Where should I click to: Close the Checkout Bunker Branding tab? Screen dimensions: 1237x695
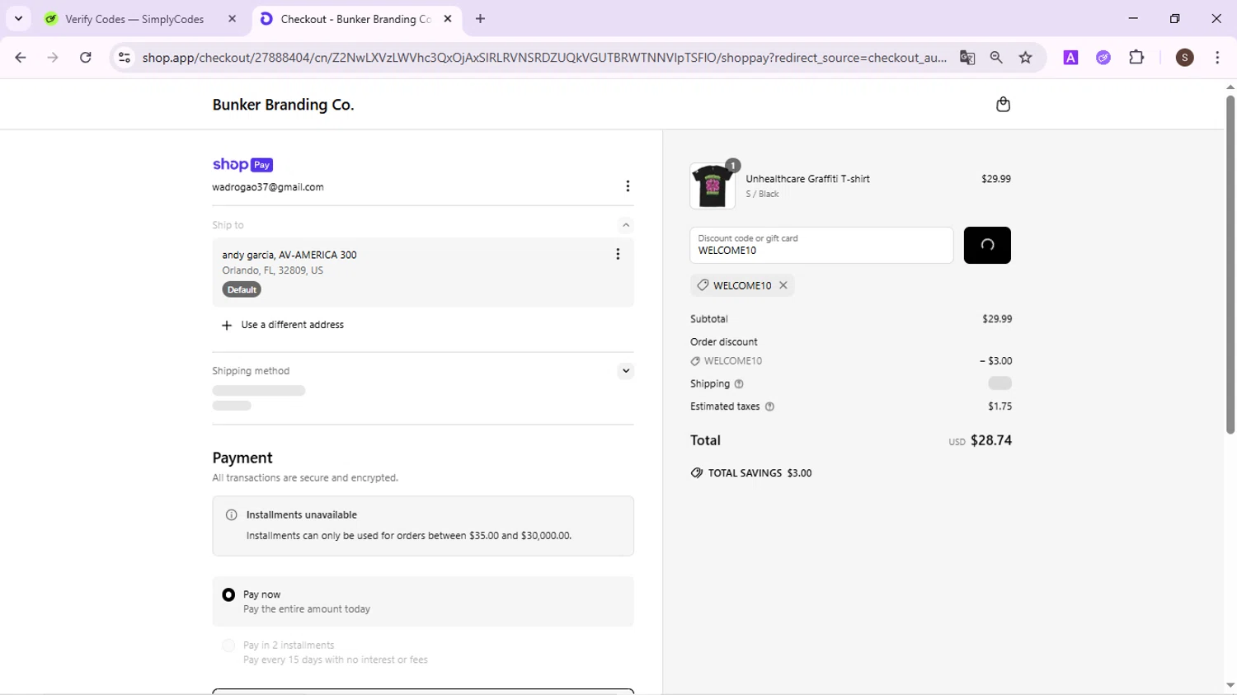448,18
